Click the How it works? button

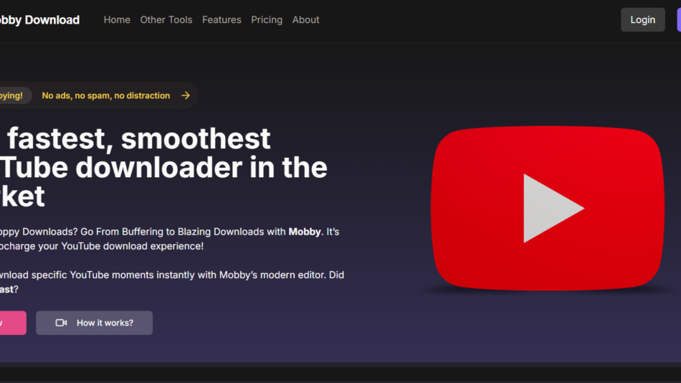click(94, 323)
